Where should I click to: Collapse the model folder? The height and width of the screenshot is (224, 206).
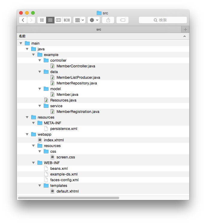click(x=40, y=89)
